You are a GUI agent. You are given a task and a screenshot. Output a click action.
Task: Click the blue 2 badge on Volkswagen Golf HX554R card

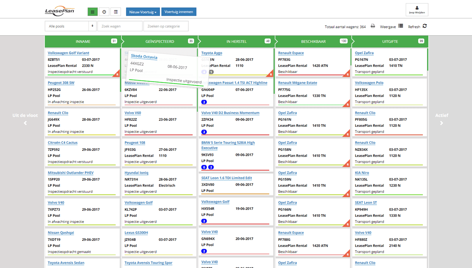(x=204, y=221)
